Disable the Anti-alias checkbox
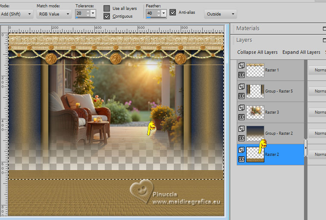This screenshot has height=220, width=326. pos(173,12)
